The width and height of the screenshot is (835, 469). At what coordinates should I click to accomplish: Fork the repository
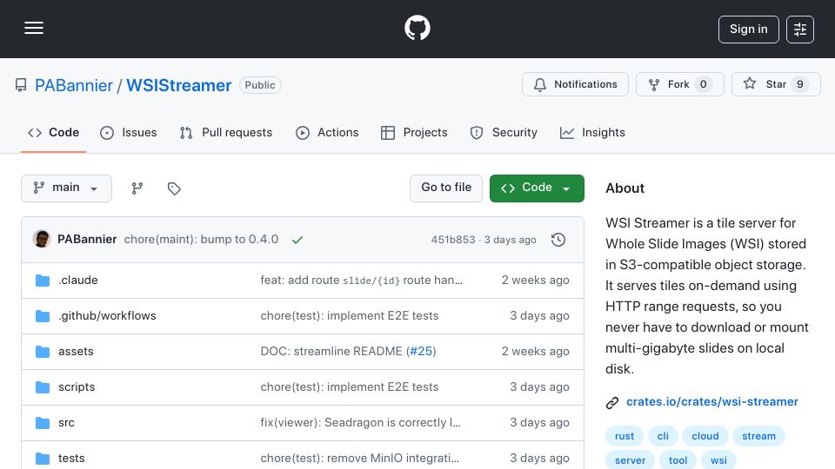click(679, 84)
